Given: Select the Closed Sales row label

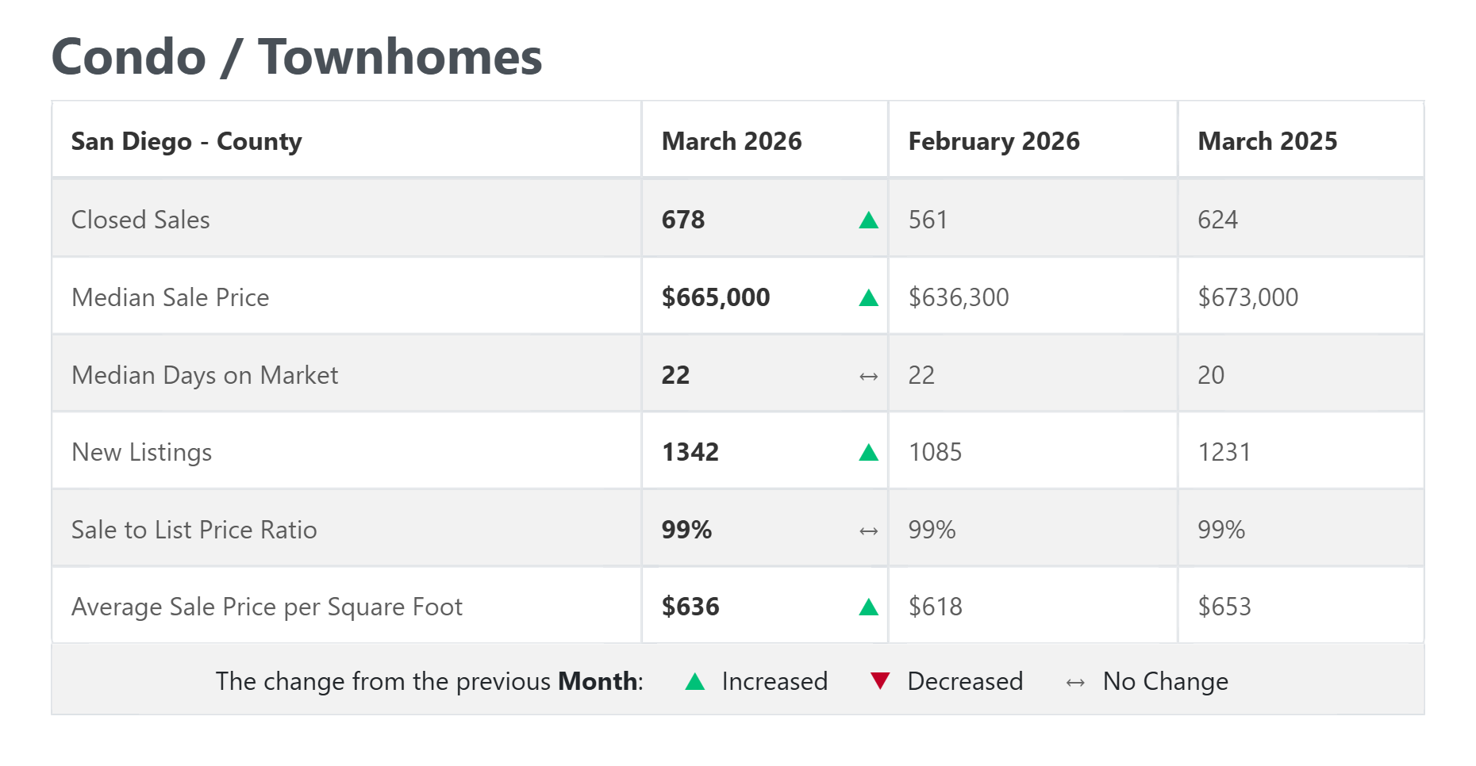Looking at the screenshot, I should tap(140, 220).
